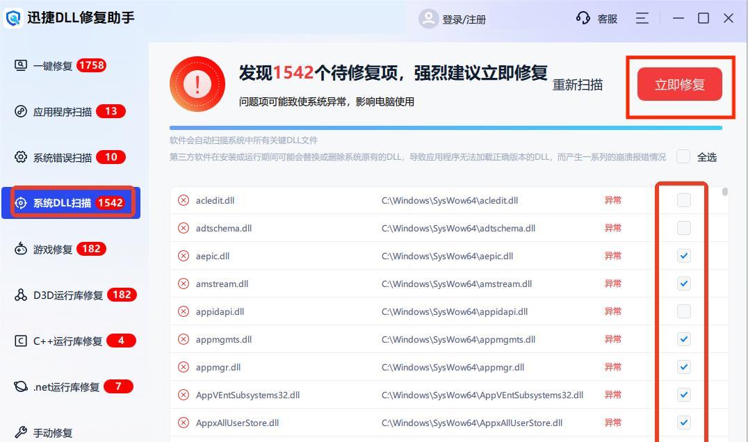The height and width of the screenshot is (442, 748).
Task: Check the acledit.dll row checkbox
Action: point(683,200)
